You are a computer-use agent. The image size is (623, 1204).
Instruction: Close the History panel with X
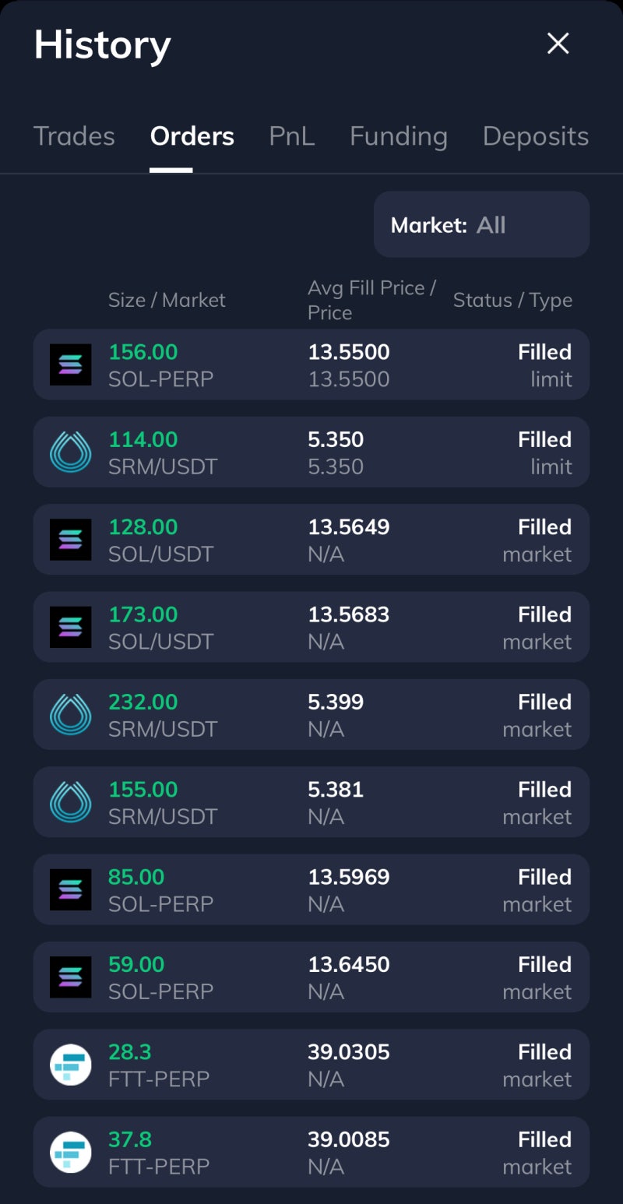tap(558, 44)
